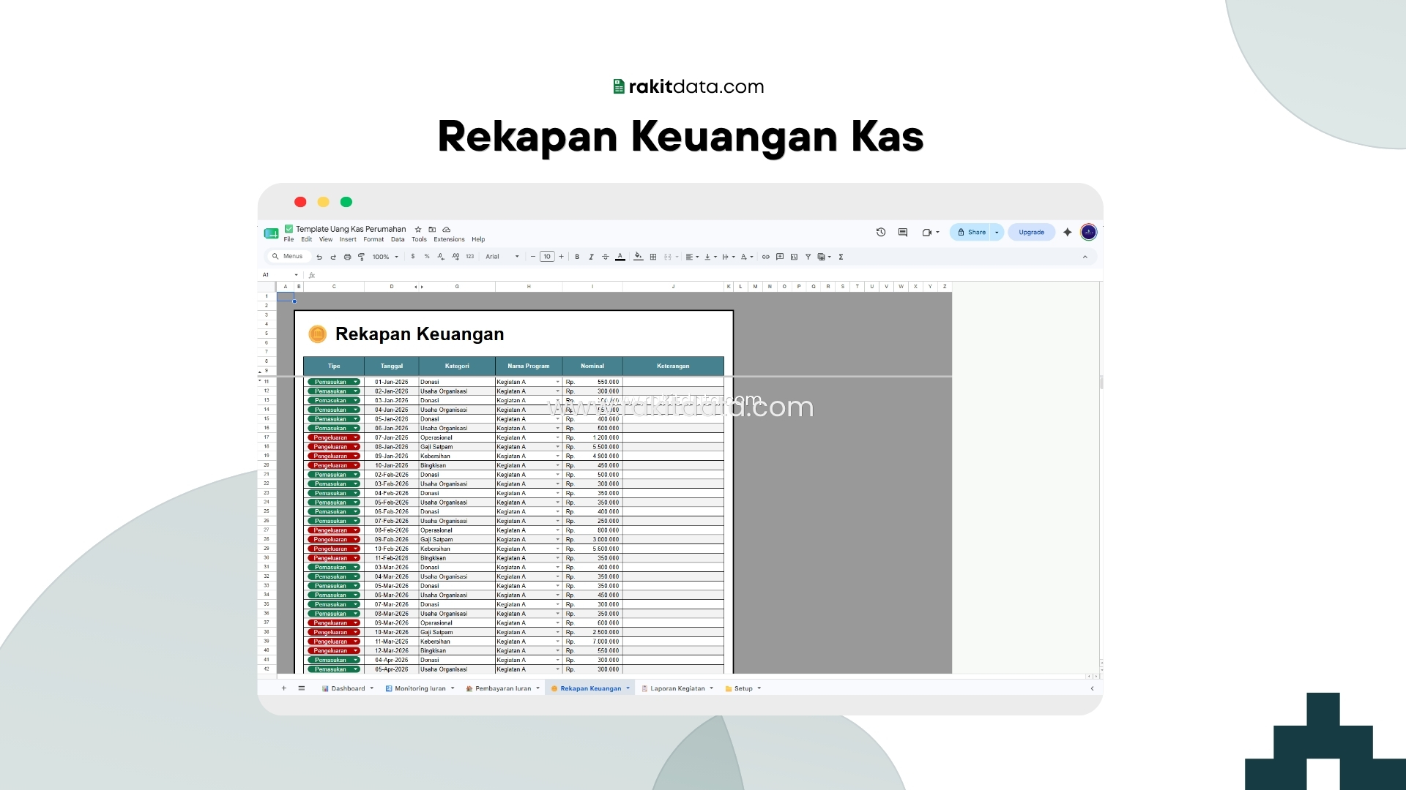The image size is (1406, 790).
Task: Insert a link
Action: point(766,257)
